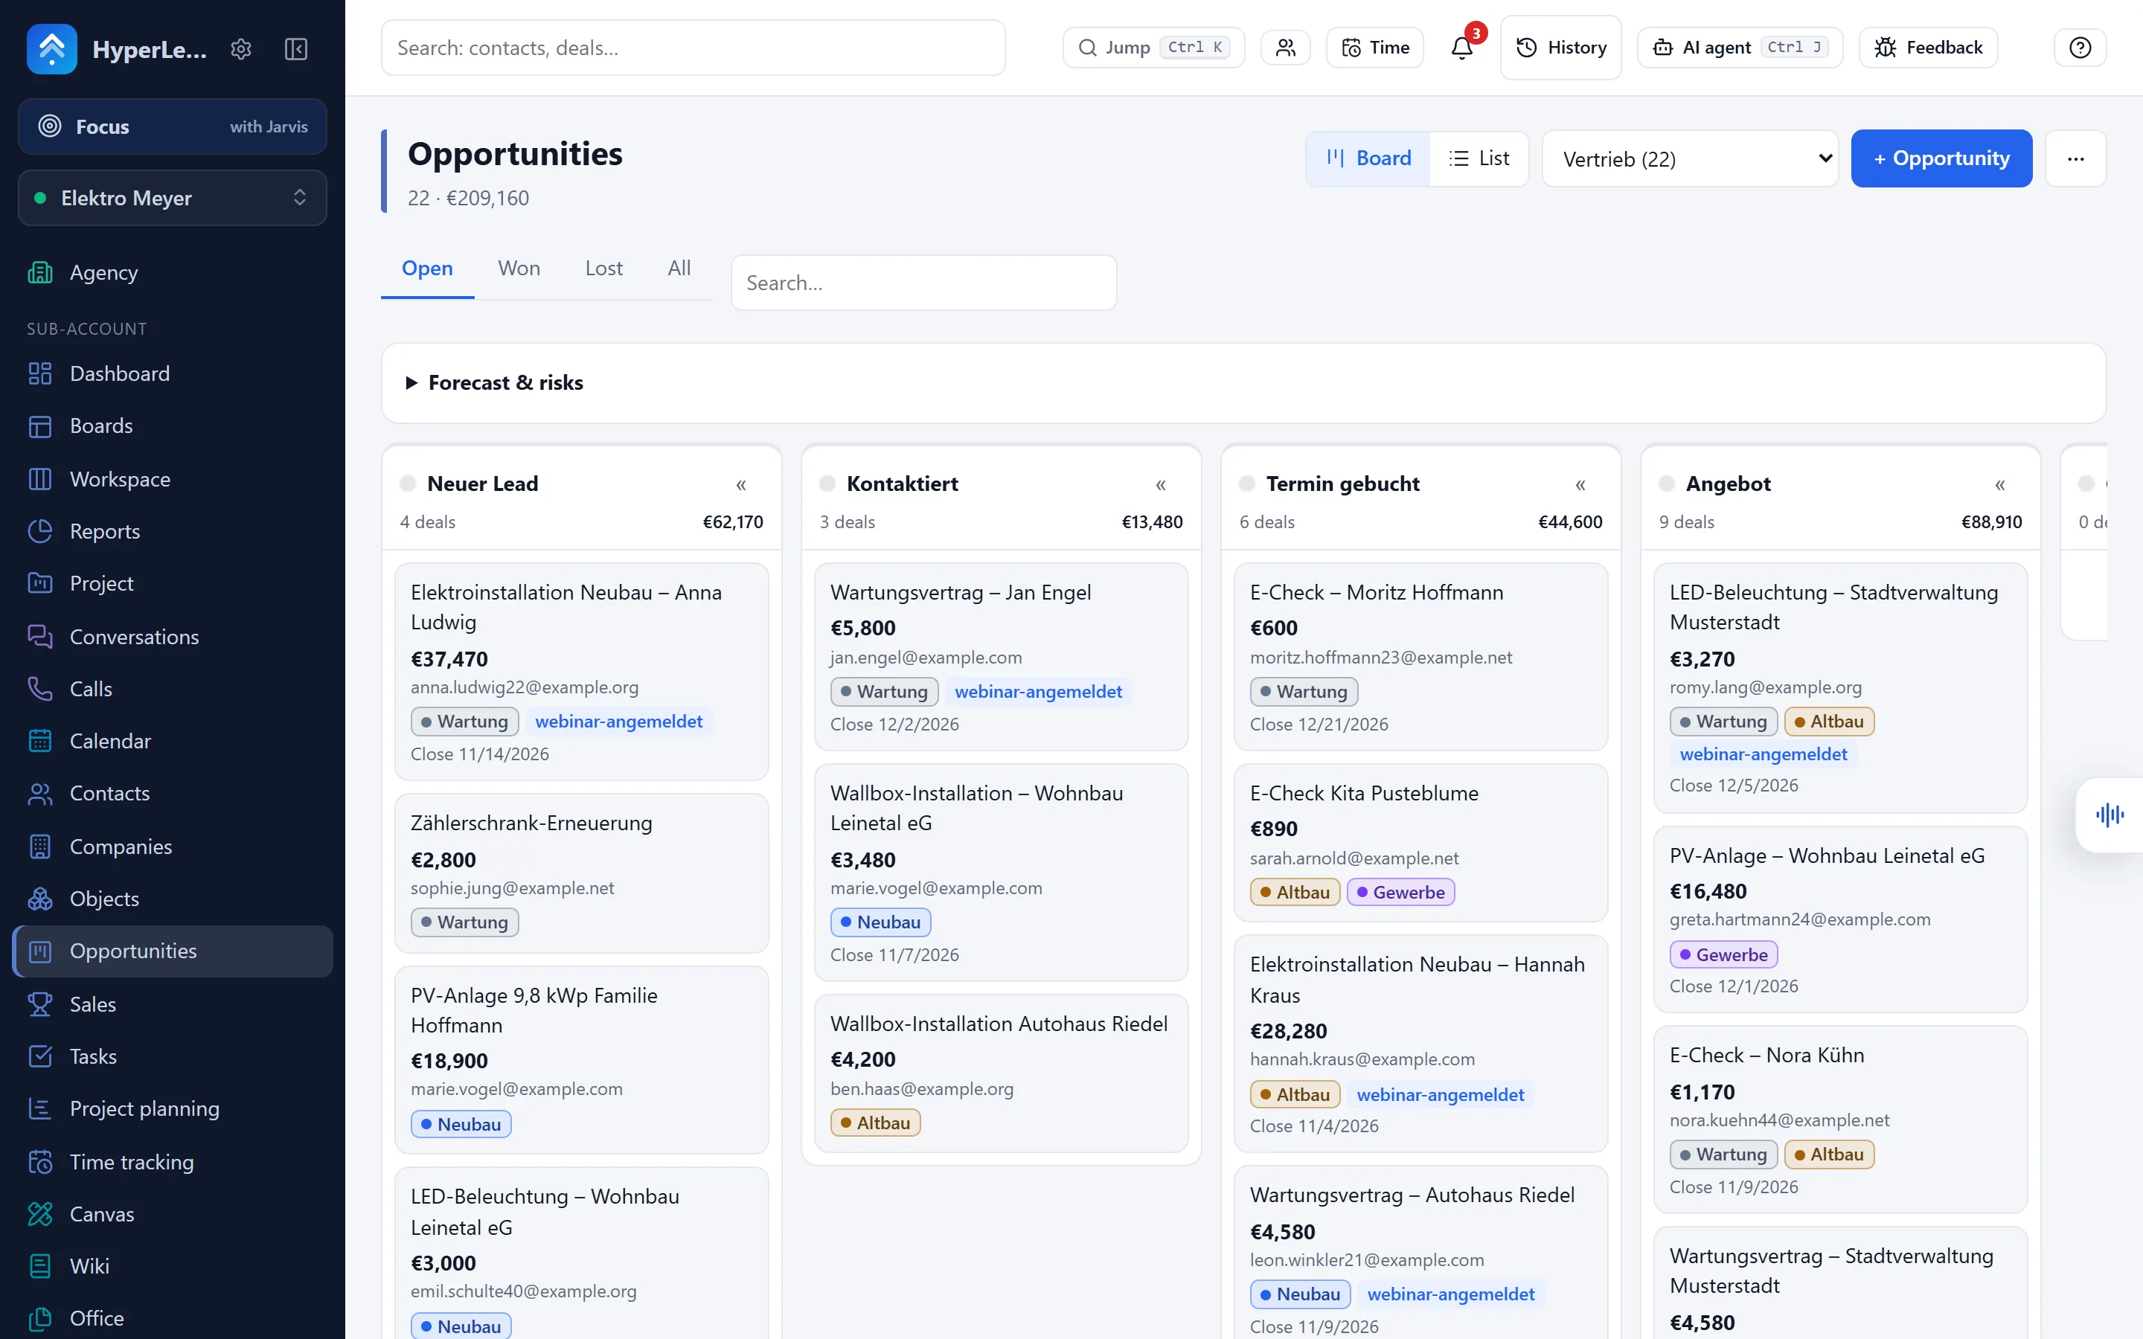
Task: Click the opportunities Search... field
Action: [923, 283]
